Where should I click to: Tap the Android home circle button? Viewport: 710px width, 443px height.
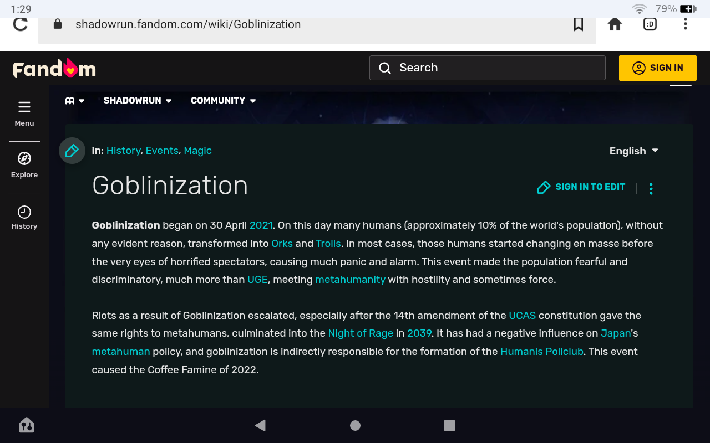coord(356,425)
